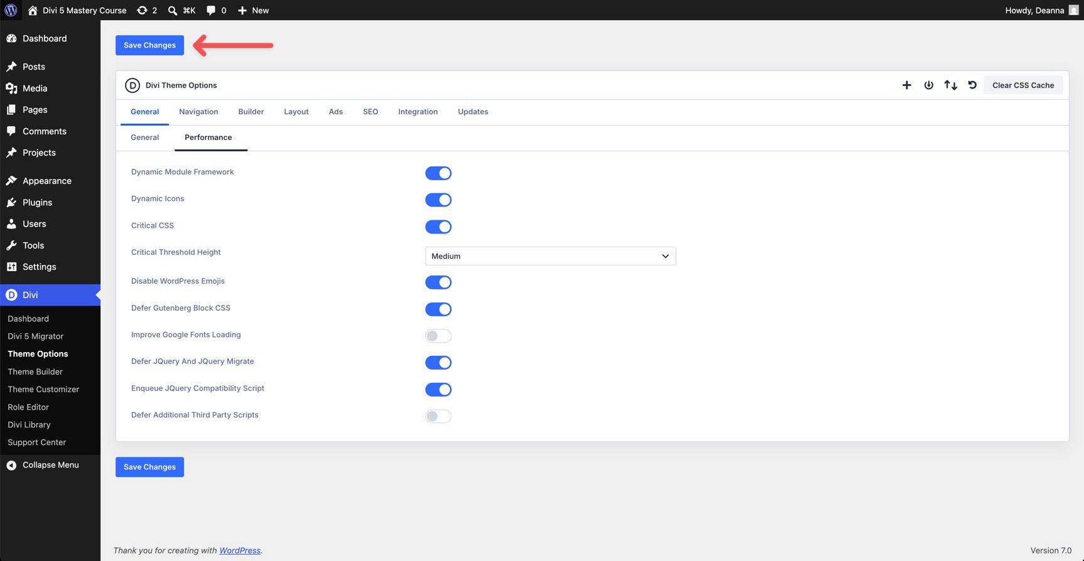Select the General sub-tab

coord(144,137)
